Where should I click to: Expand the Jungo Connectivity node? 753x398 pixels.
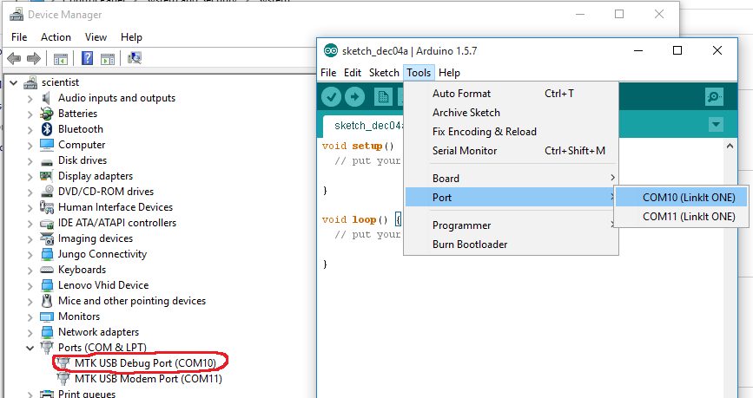pyautogui.click(x=30, y=255)
